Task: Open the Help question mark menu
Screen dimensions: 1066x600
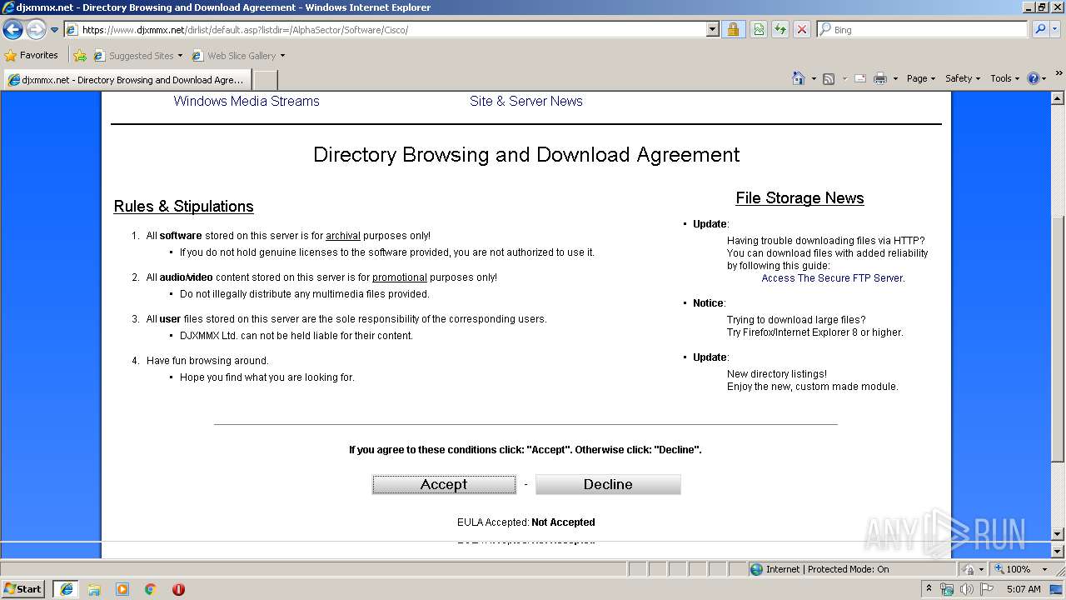Action: tap(1037, 78)
